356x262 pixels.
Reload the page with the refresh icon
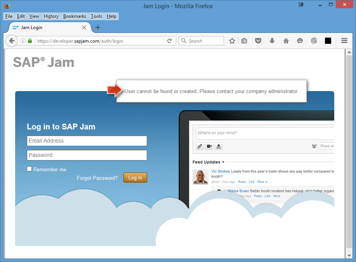point(169,41)
